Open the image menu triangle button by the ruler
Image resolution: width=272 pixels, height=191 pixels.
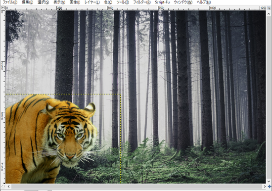pyautogui.click(x=3, y=8)
